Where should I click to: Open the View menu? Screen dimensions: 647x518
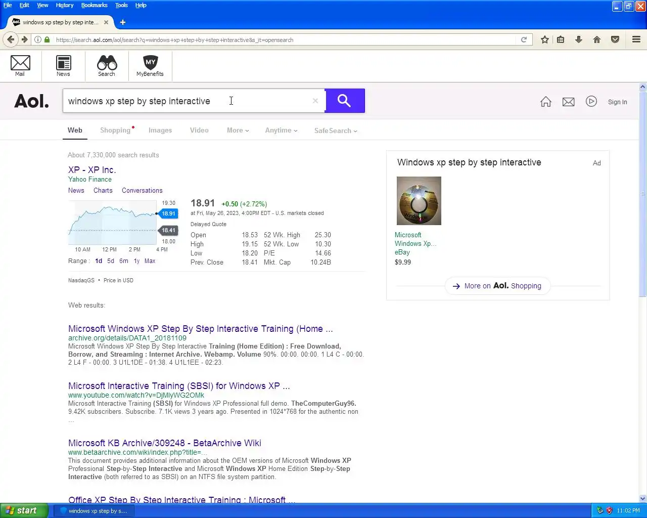pyautogui.click(x=42, y=5)
